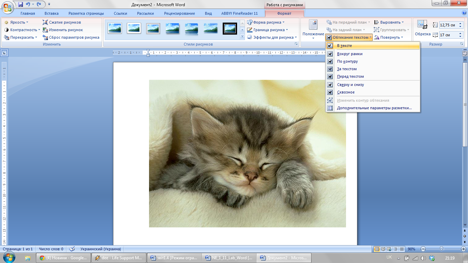Switch to the ABBYY FineReader 11 tab
Image resolution: width=468 pixels, height=263 pixels.
pyautogui.click(x=239, y=13)
